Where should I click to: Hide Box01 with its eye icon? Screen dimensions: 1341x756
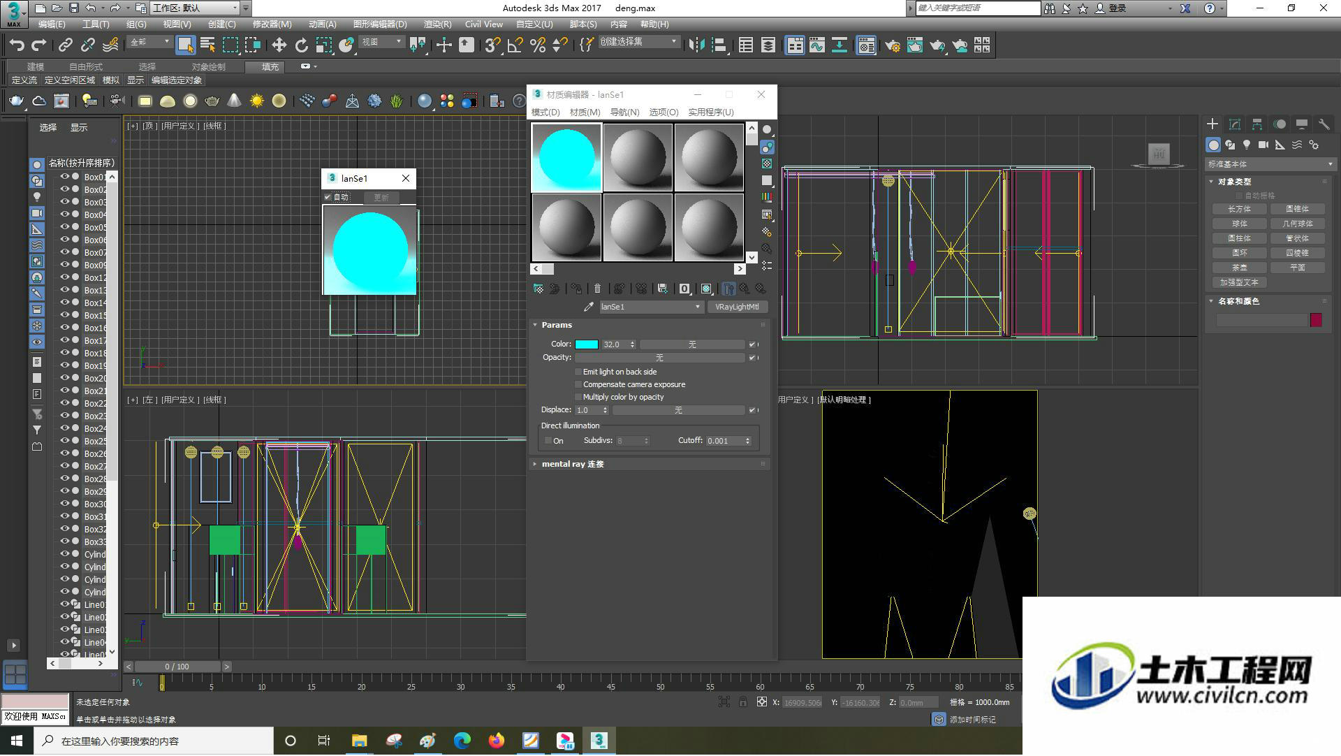[65, 177]
